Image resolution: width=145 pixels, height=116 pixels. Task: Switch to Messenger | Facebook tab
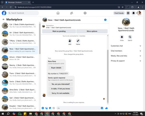click(x=17, y=2)
